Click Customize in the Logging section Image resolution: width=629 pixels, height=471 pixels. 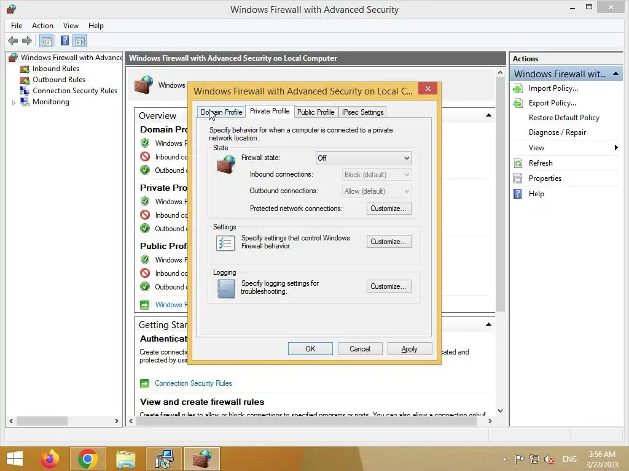point(389,286)
